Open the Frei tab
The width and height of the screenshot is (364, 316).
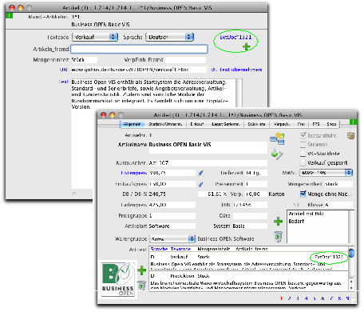click(301, 124)
